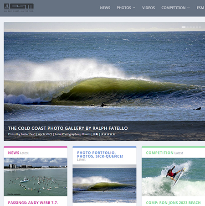Select the first slider pagination dot
Viewport: 205px width, 206px height.
pos(184,27)
